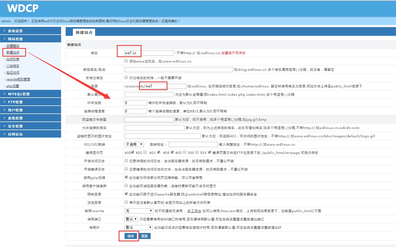
Task: Open php设置 in the sidebar
Action: 13,86
